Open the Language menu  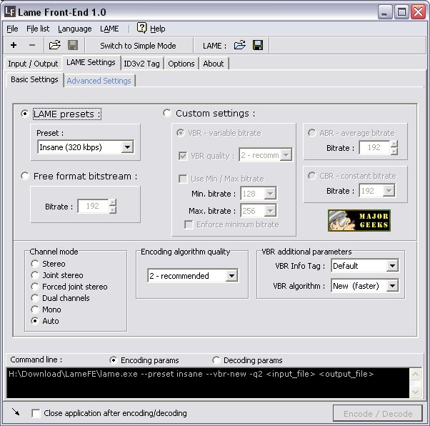pos(74,29)
